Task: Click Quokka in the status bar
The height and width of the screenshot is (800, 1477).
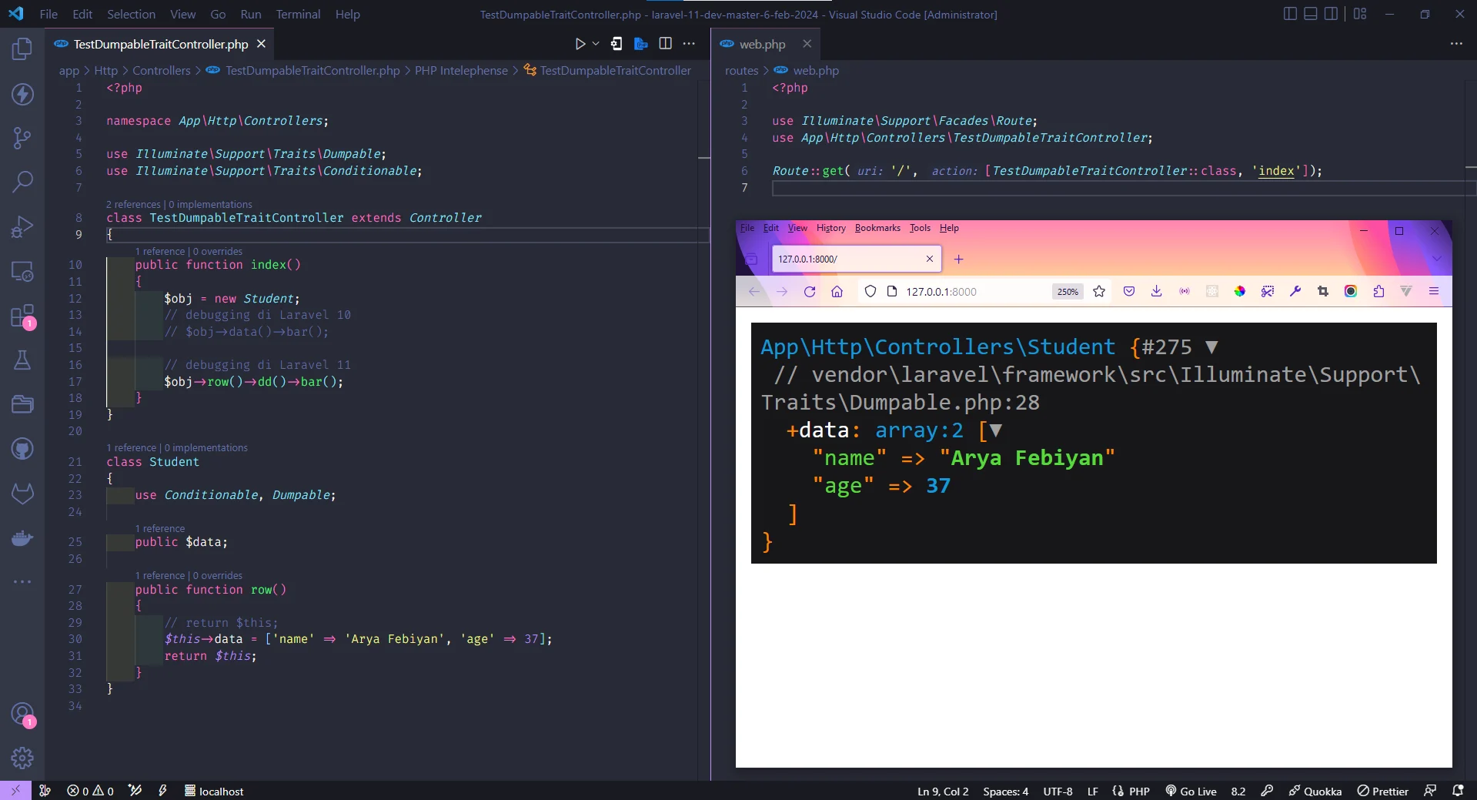Action: point(1322,791)
